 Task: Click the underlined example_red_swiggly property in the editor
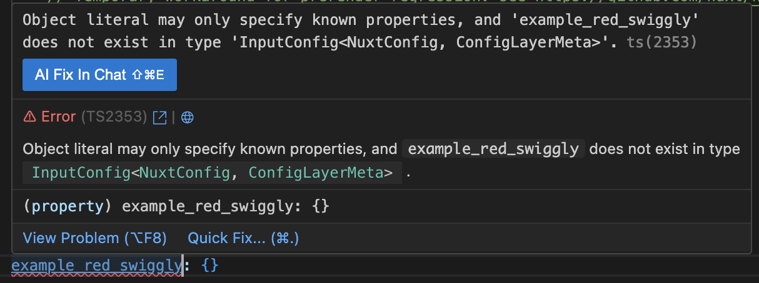[x=96, y=266]
